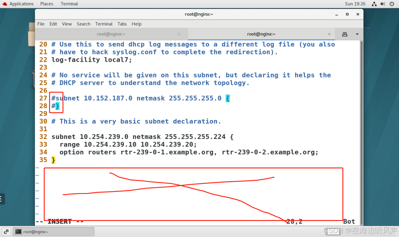The image size is (399, 237).
Task: Click 'rtr-239-0-2.example.org;' text
Action: coord(270,152)
